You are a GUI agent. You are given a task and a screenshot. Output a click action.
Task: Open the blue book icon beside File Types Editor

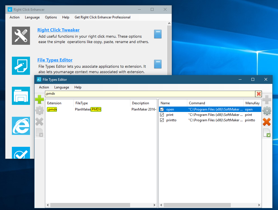[158, 64]
